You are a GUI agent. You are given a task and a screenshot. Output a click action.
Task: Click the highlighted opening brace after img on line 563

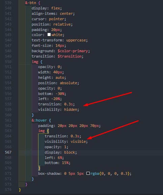[48, 131]
